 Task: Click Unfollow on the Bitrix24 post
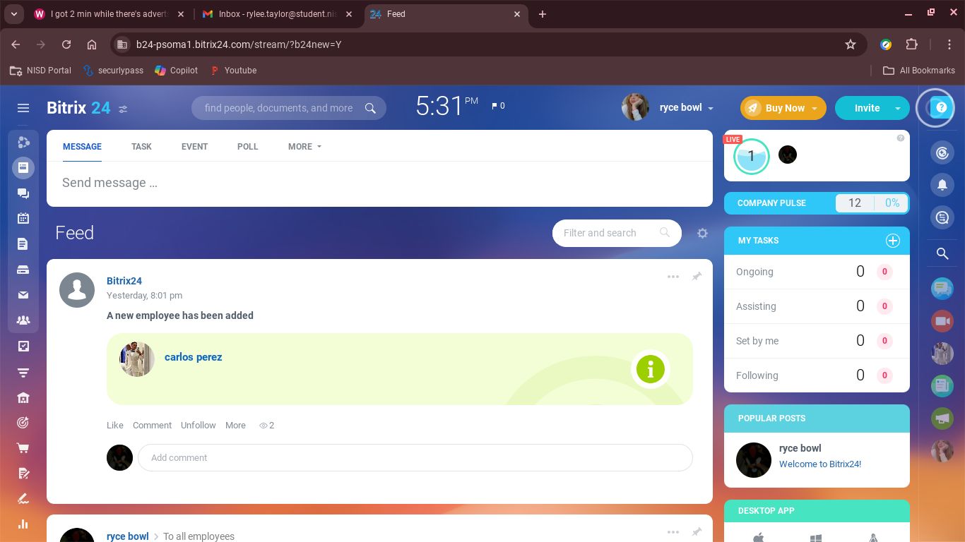(198, 426)
